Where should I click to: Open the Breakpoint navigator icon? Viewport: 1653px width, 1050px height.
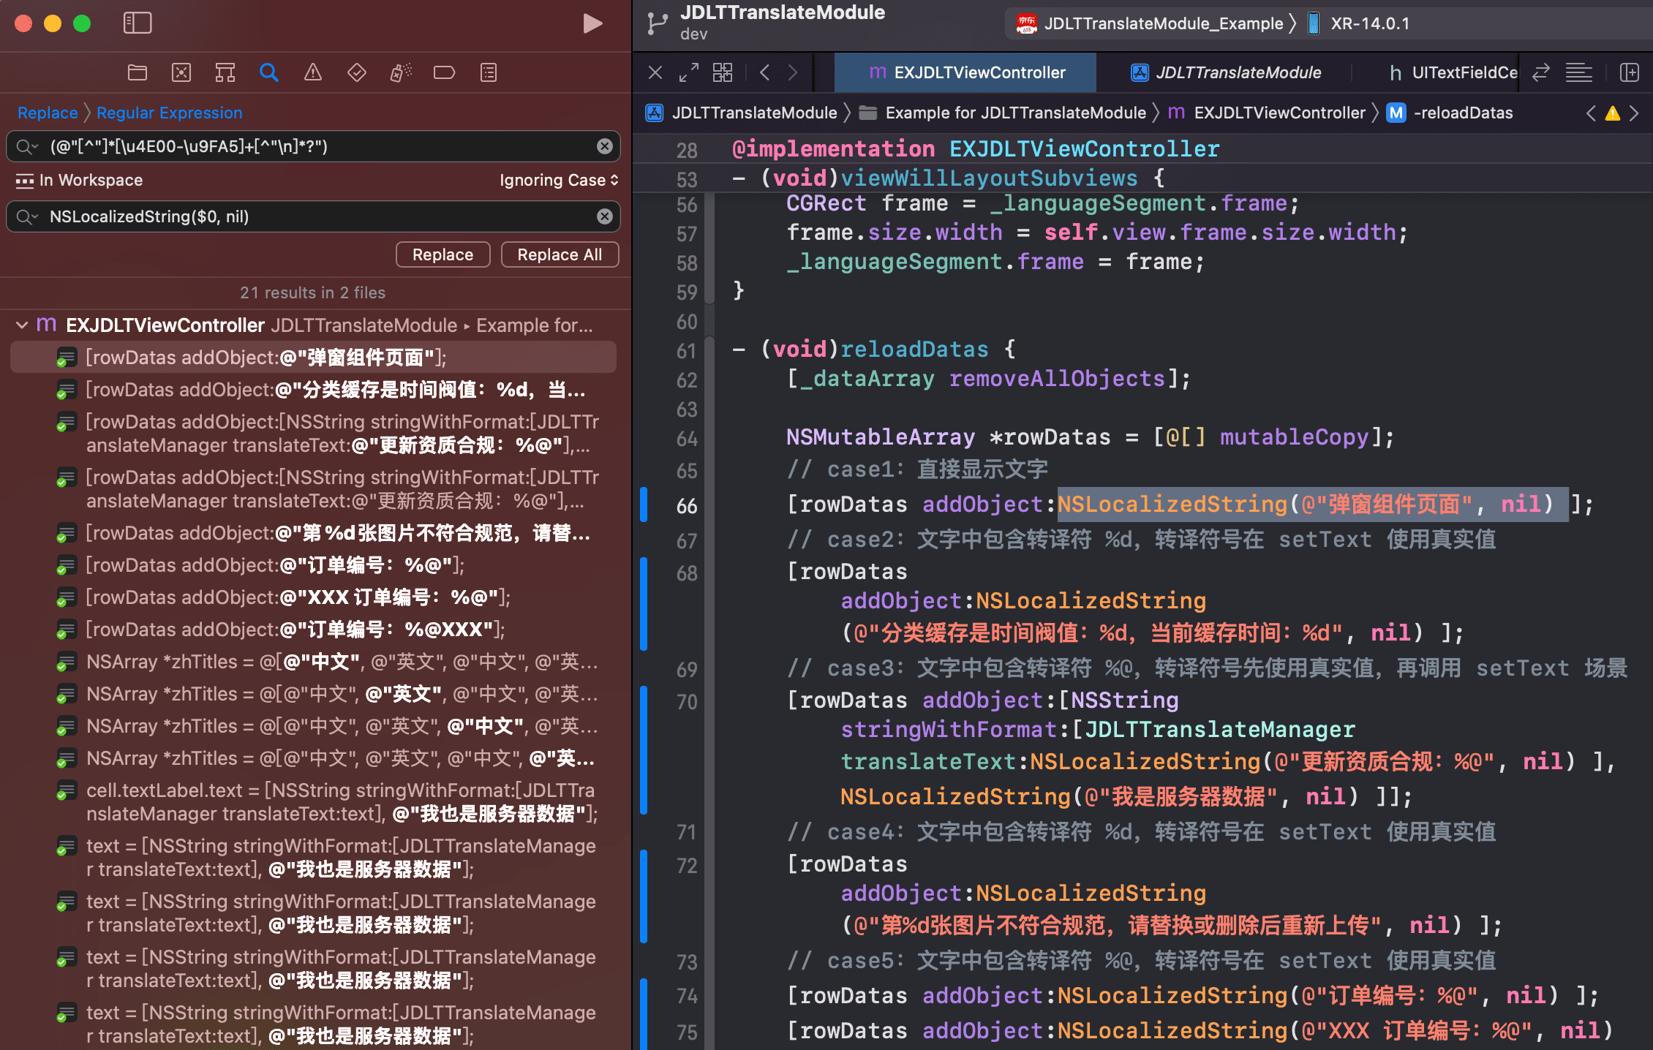444,72
